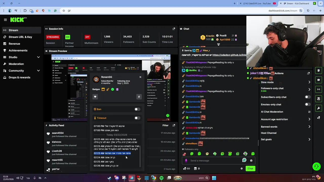Click the broadcast signal icon in right sidebar
Screen dimensions: 324x182
[x=318, y=89]
